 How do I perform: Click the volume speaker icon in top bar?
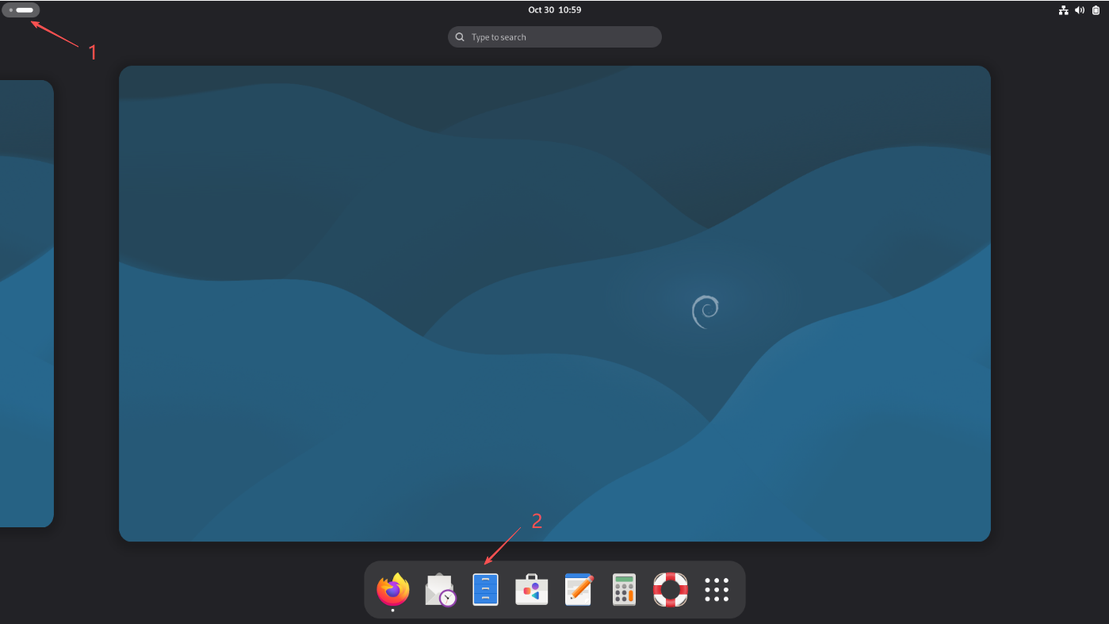(1080, 10)
